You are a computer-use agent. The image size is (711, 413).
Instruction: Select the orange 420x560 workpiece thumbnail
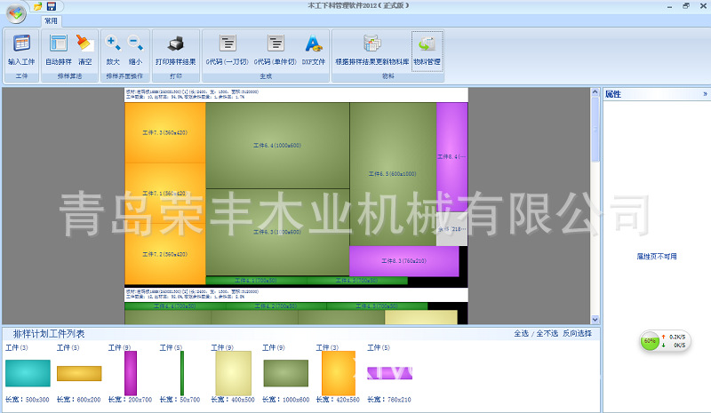(x=339, y=373)
